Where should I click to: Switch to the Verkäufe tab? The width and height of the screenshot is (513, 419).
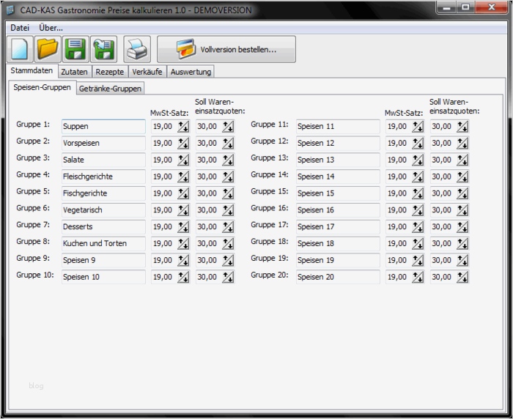click(147, 72)
